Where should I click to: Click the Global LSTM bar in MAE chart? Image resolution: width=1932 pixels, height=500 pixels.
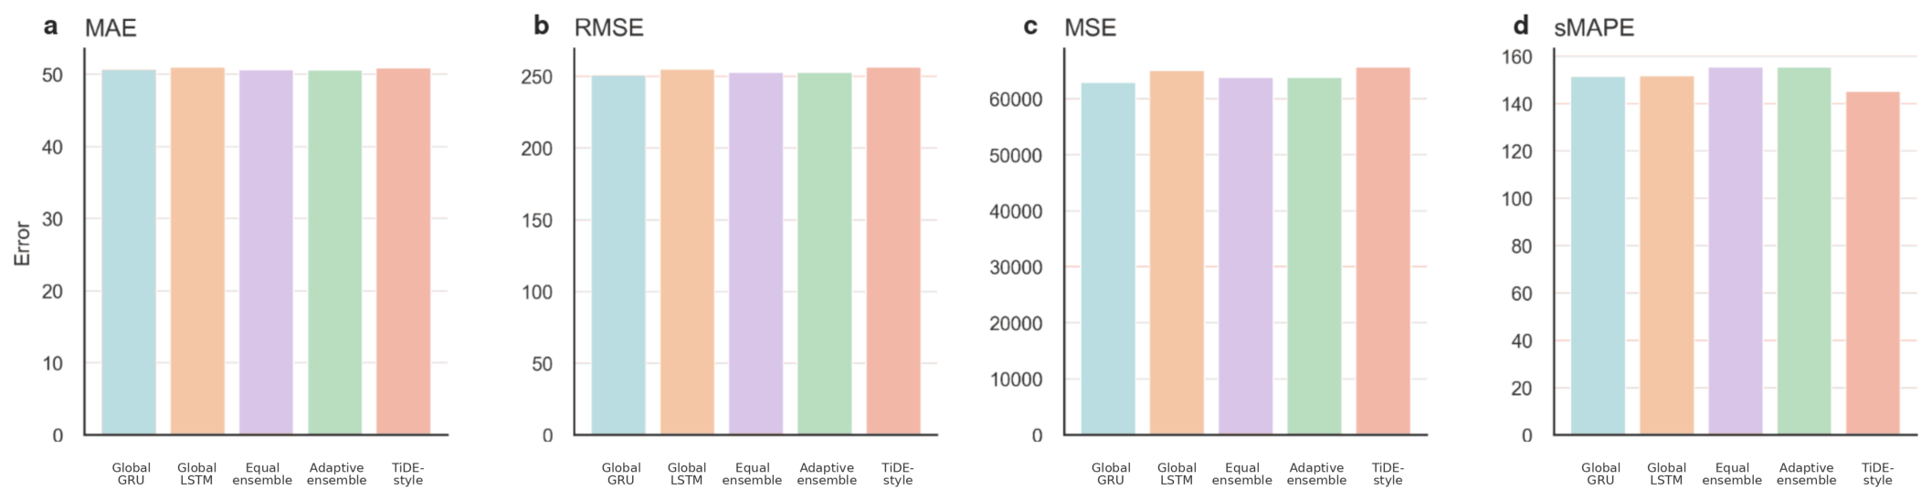pyautogui.click(x=197, y=251)
